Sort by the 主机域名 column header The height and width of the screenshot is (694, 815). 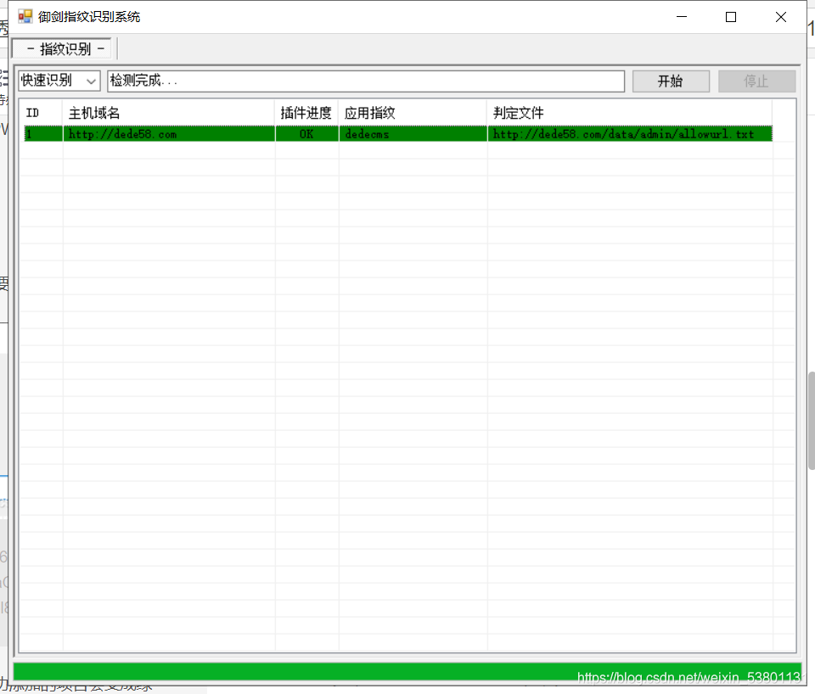click(169, 113)
